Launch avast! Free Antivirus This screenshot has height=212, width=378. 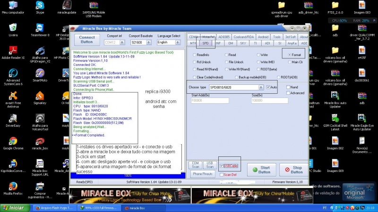point(13,99)
